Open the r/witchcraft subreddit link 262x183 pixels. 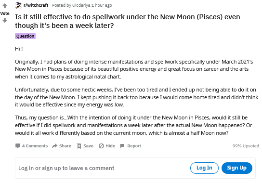[36, 5]
